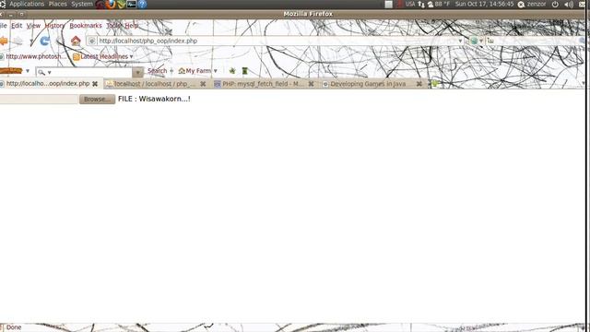Click the Done status bar text
The height and width of the screenshot is (332, 590).
click(14, 327)
